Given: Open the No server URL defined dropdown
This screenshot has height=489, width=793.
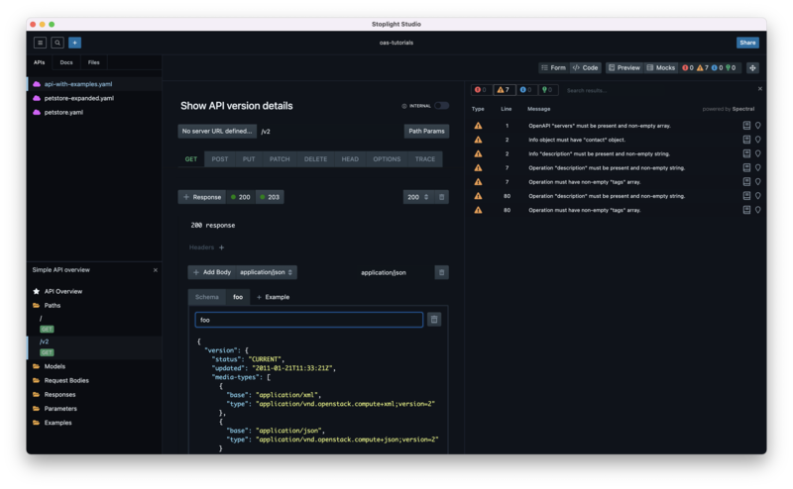Looking at the screenshot, I should (x=217, y=132).
